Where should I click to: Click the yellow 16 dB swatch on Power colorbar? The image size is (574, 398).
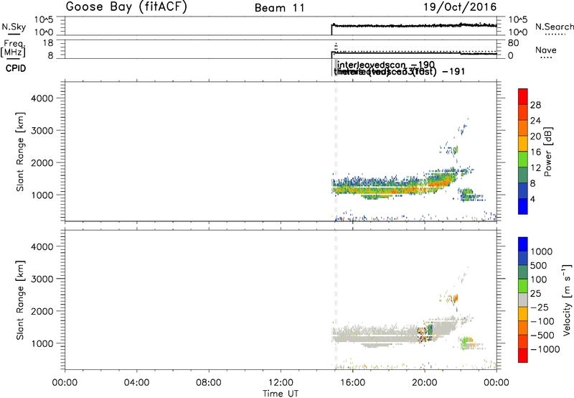523,144
